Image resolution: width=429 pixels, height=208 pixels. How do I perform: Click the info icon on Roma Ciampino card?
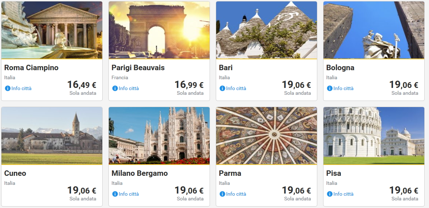8,88
